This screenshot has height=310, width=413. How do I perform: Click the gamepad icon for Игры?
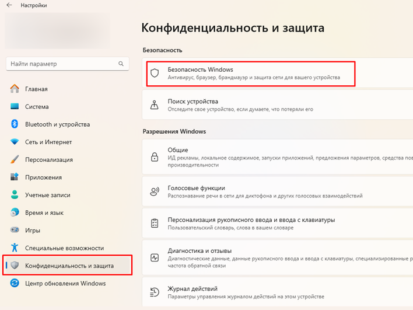(15, 230)
